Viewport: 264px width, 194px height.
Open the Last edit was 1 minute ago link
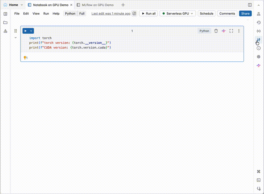click(x=111, y=14)
